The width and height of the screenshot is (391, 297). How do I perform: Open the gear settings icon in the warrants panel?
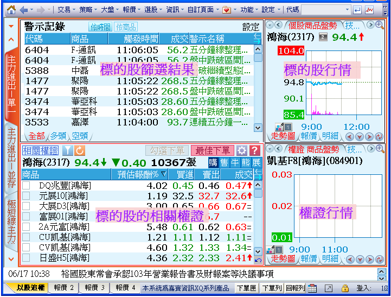click(242, 150)
